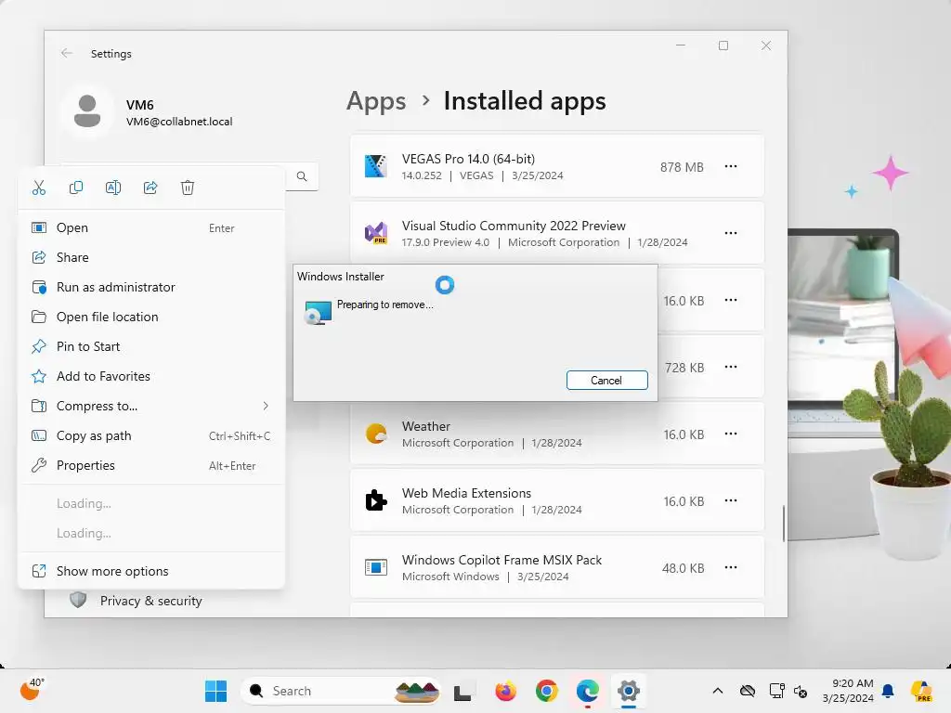The height and width of the screenshot is (713, 951).
Task: Click the Privacy & security shield icon
Action: coord(78,601)
